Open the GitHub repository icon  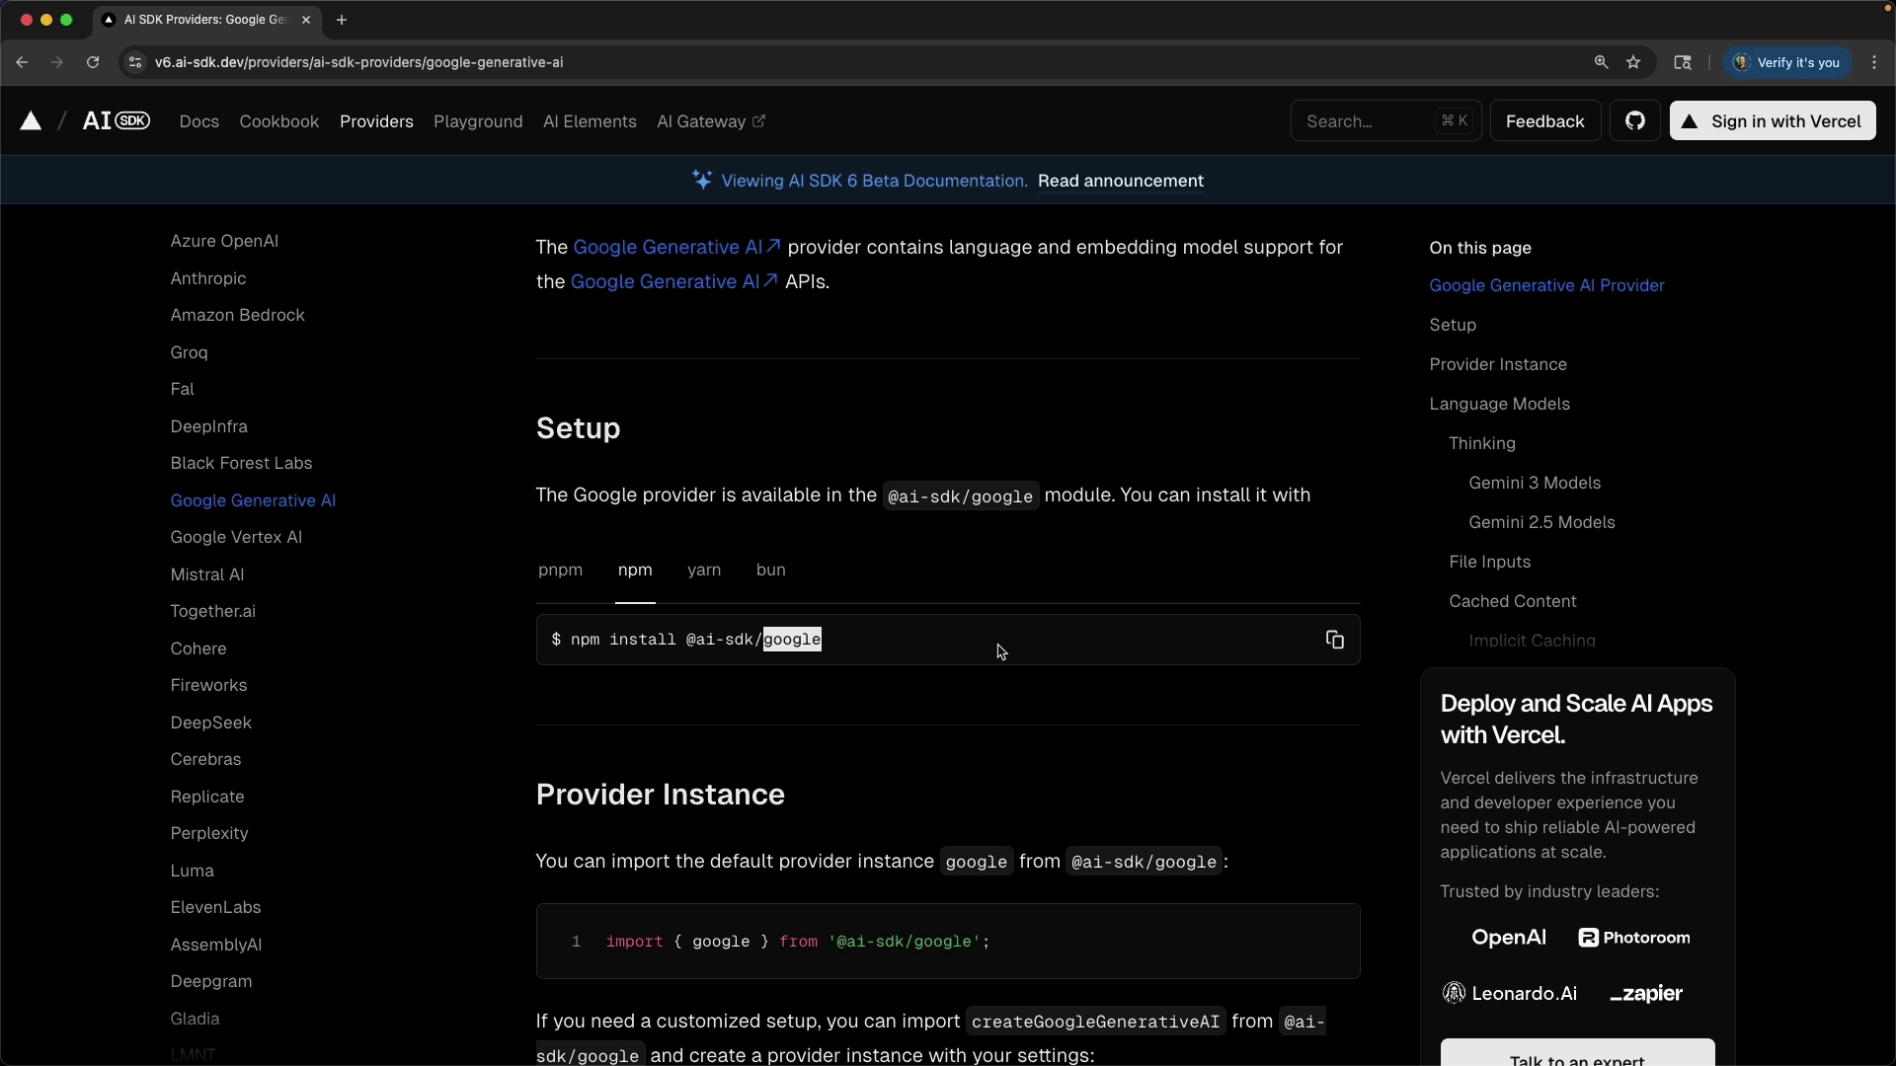(1635, 121)
